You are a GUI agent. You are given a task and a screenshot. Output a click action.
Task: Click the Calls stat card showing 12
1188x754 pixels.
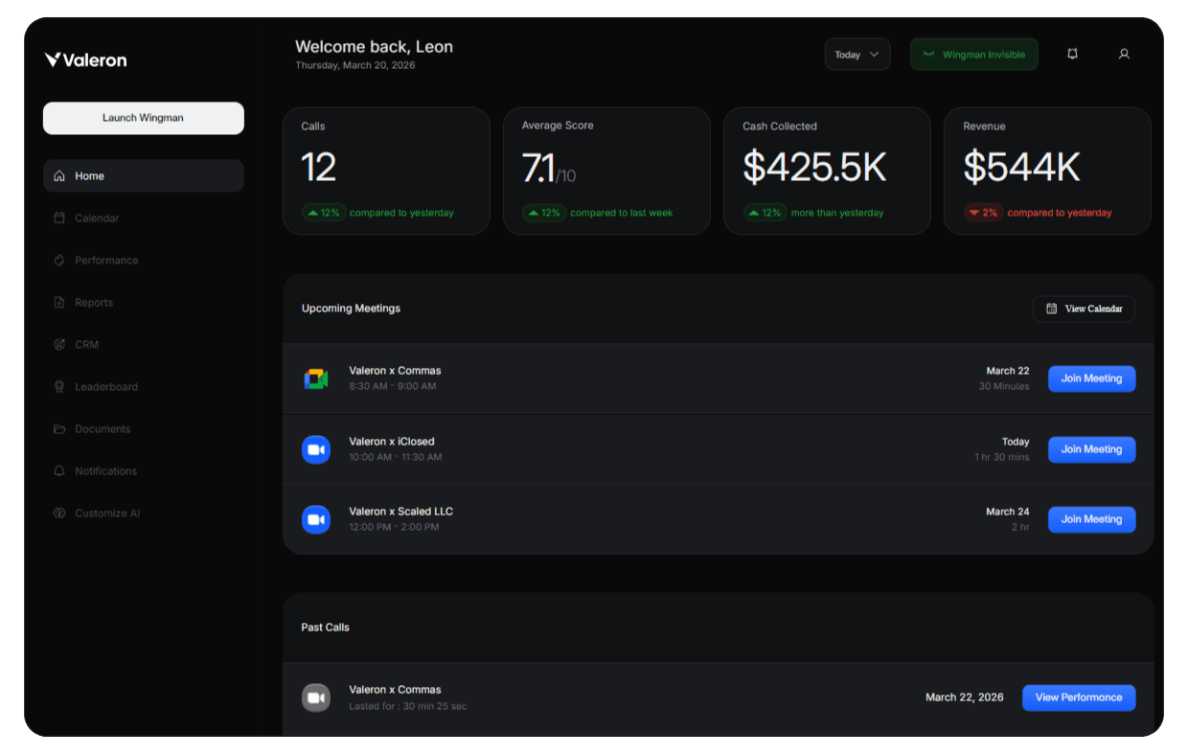click(x=386, y=171)
